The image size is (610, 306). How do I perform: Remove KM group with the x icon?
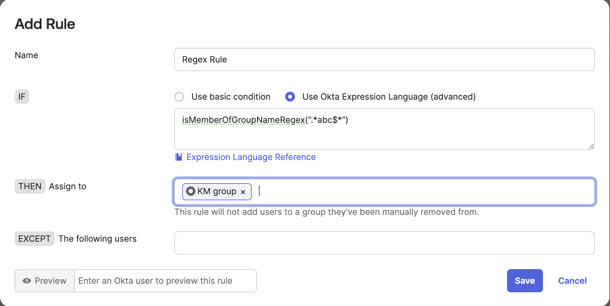click(x=243, y=192)
